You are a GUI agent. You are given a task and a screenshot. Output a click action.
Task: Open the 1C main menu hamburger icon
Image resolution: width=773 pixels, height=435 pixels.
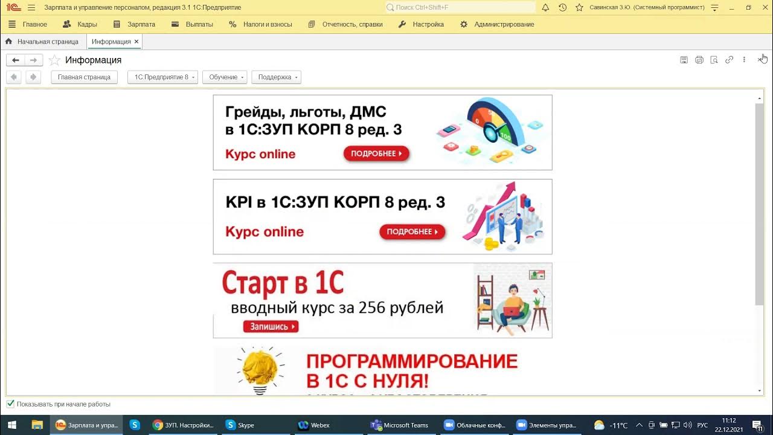31,7
